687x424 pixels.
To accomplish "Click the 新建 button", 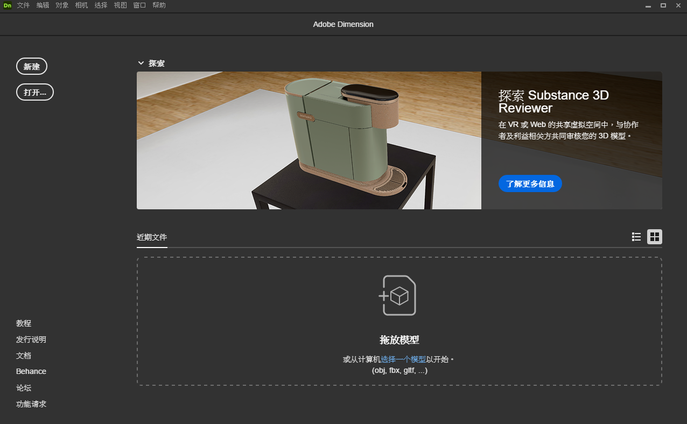I will (32, 66).
